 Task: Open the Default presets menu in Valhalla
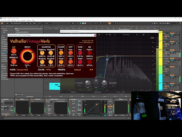pos(77,70)
